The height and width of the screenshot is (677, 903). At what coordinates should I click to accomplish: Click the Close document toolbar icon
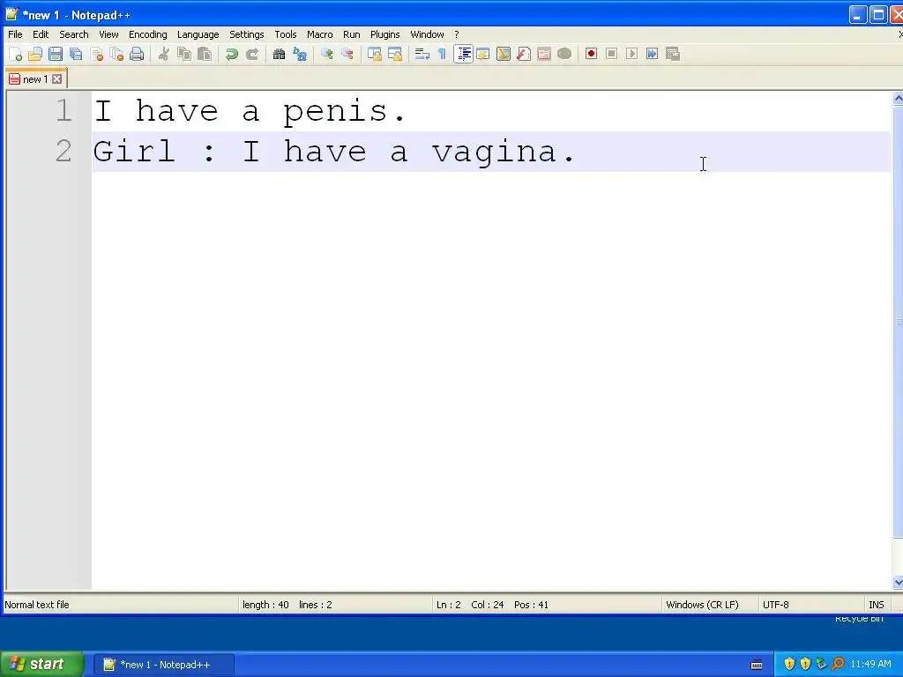[97, 54]
